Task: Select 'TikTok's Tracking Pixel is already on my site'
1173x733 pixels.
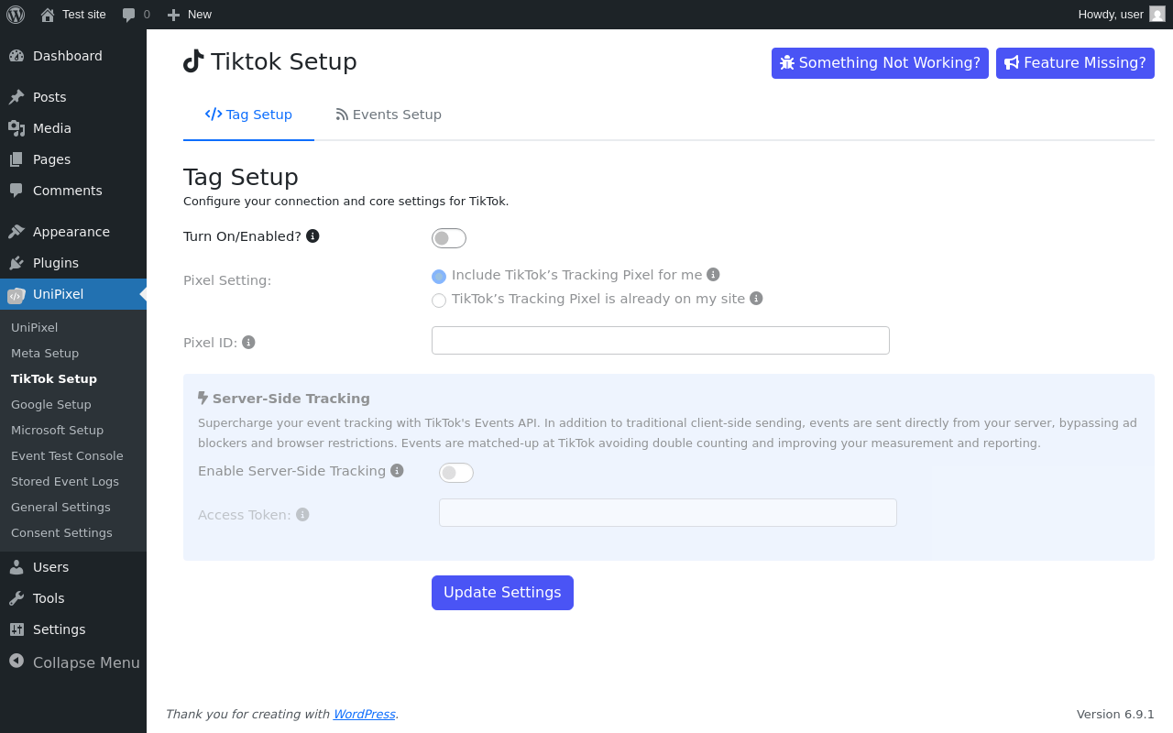Action: pyautogui.click(x=439, y=301)
